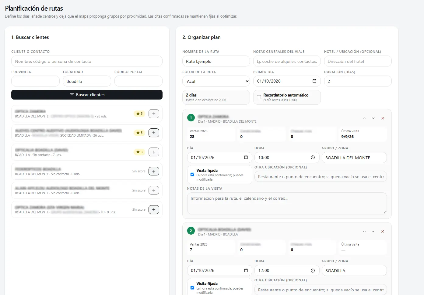Screen dimensions: 424x295
Task: Add the 28 uds. client with its plus button
Action: [x=154, y=114]
